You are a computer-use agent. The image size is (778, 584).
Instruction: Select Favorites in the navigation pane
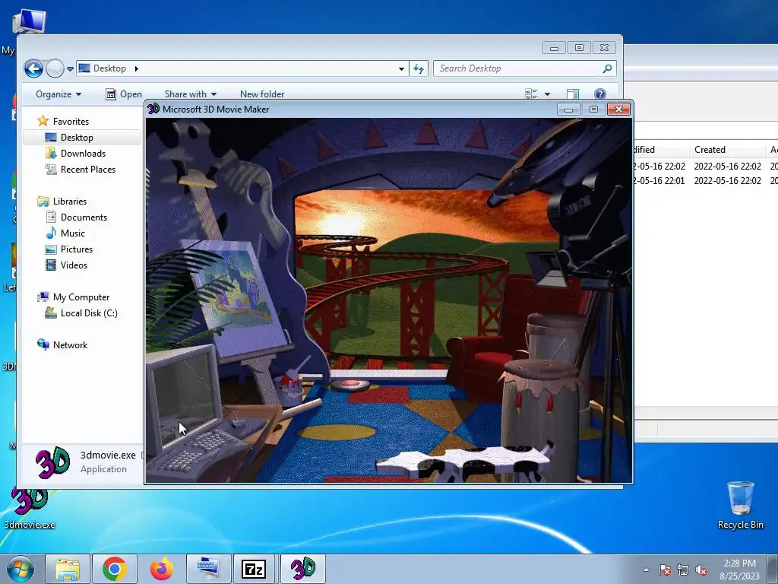point(71,121)
